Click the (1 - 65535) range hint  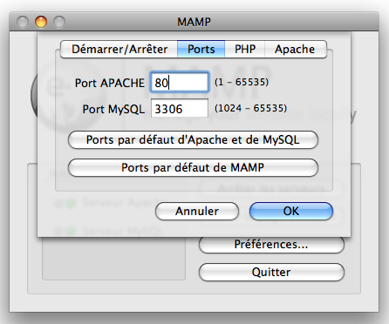click(242, 82)
